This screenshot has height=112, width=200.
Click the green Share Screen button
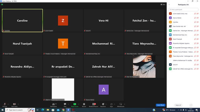(x=75, y=105)
